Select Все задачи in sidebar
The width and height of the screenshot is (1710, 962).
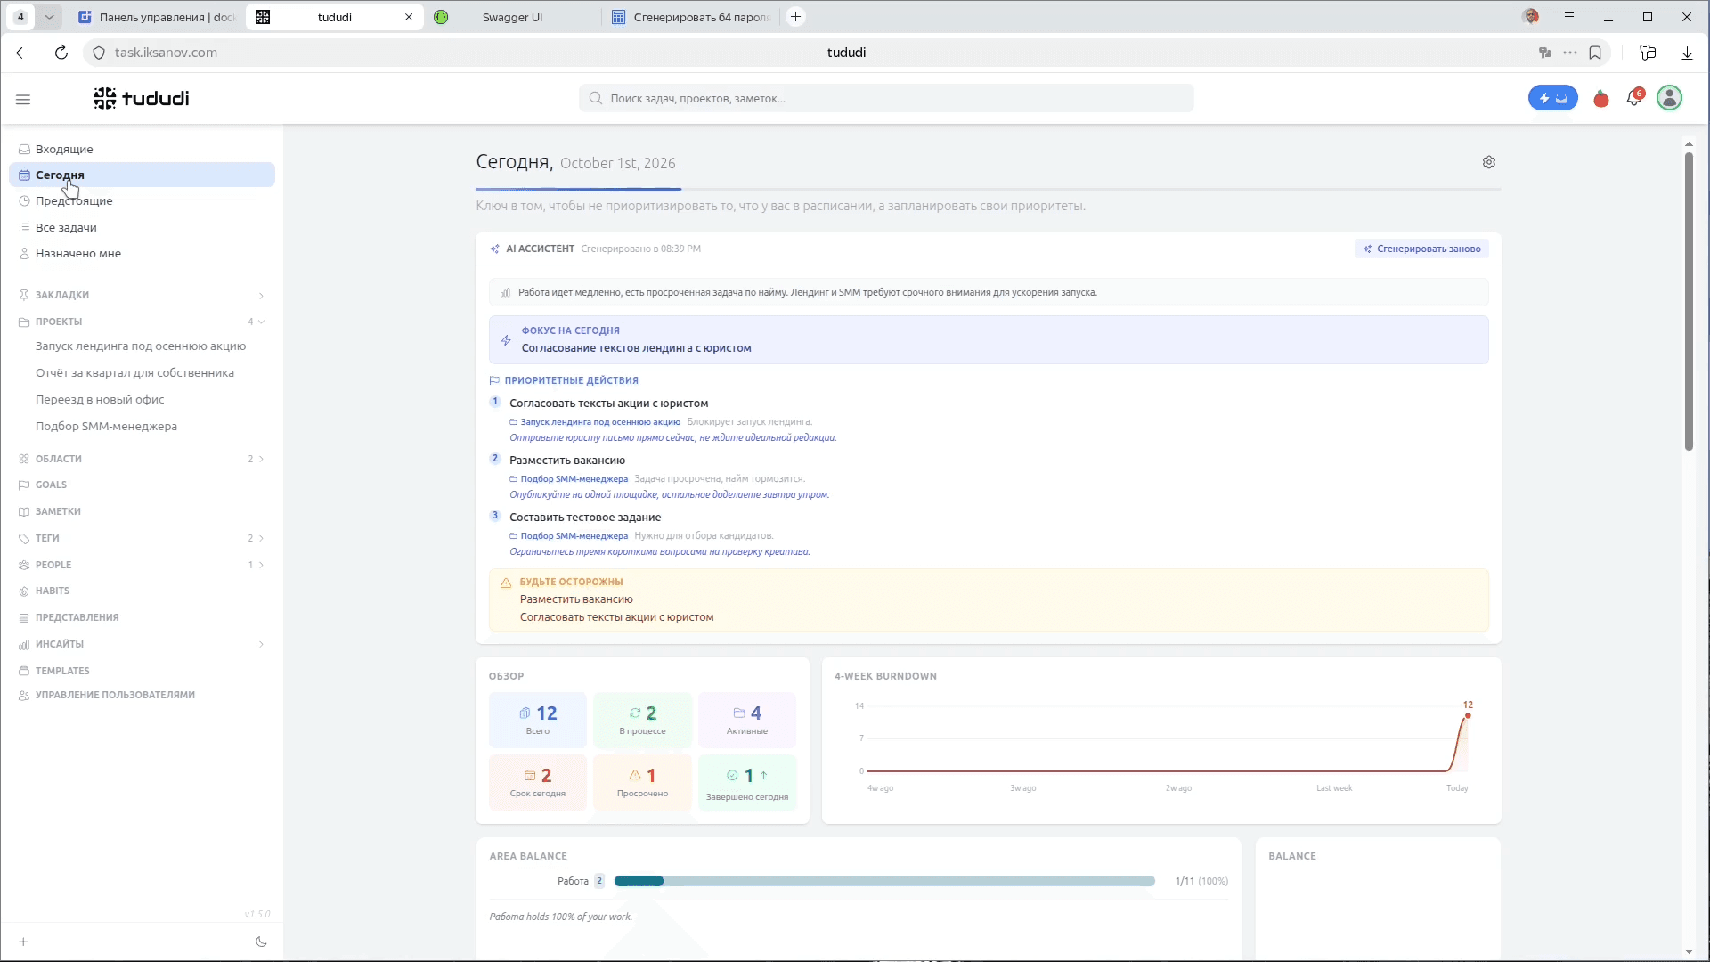(x=142, y=227)
